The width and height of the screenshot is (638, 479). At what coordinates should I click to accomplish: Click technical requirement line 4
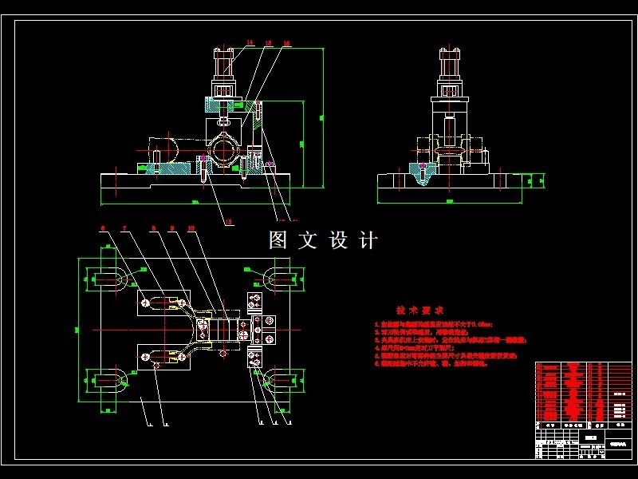tap(415, 348)
